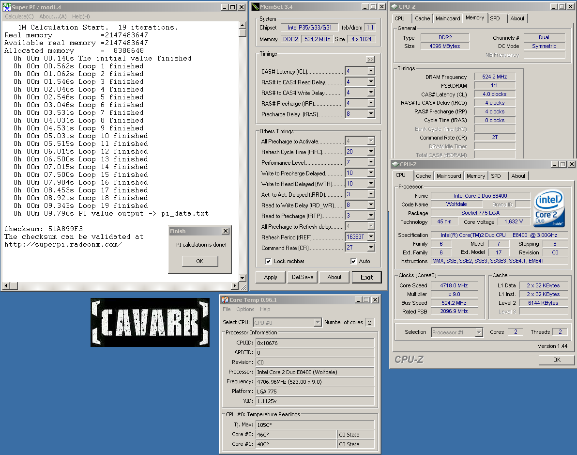577x455 pixels.
Task: Open the Performance Level dropdown
Action: [371, 162]
